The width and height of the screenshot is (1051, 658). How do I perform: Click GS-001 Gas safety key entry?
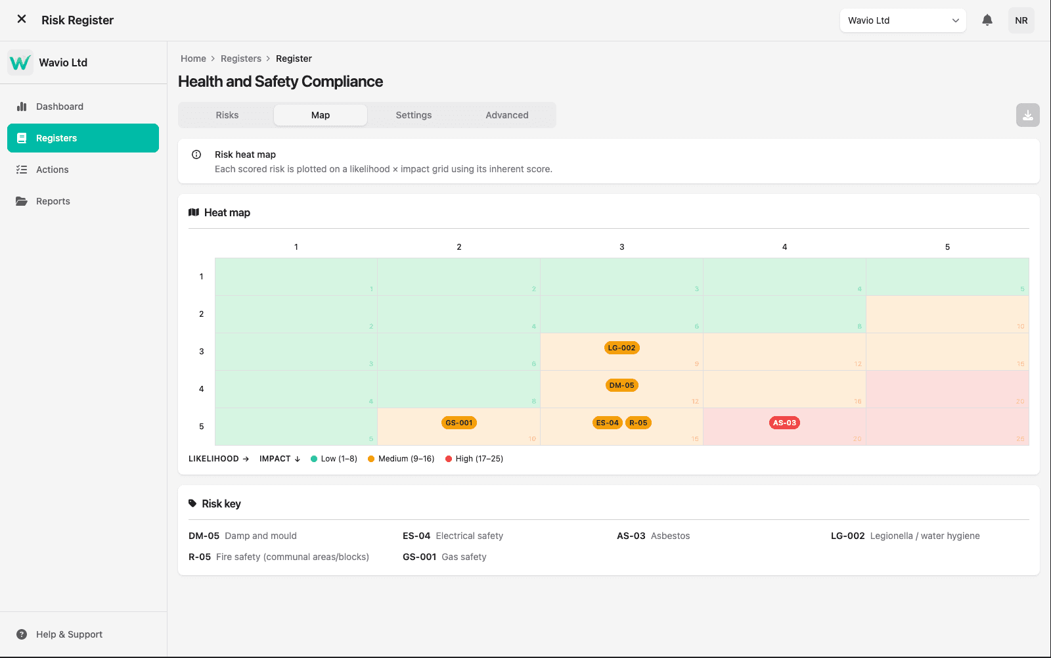pos(445,557)
